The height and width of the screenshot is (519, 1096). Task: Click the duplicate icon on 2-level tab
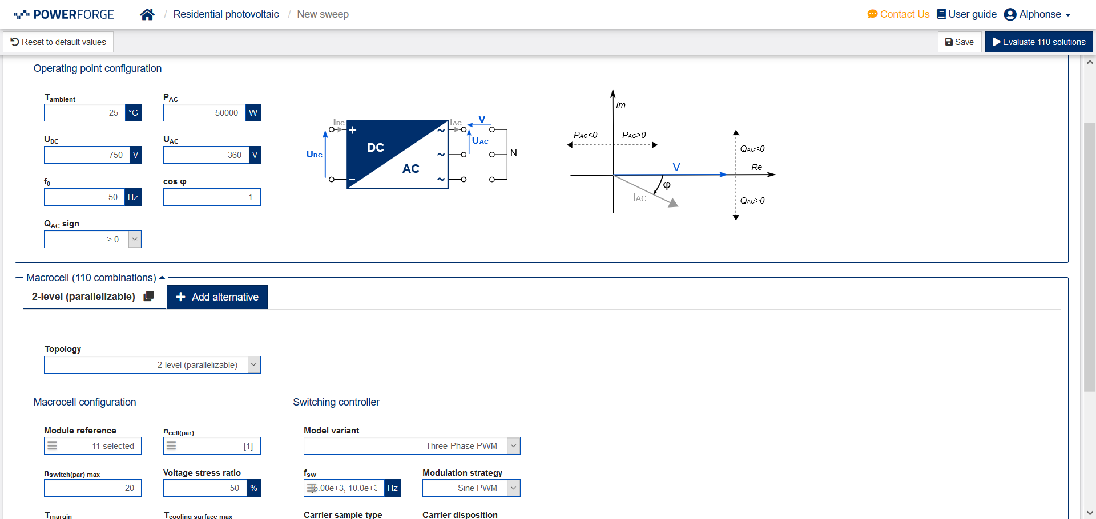click(149, 296)
